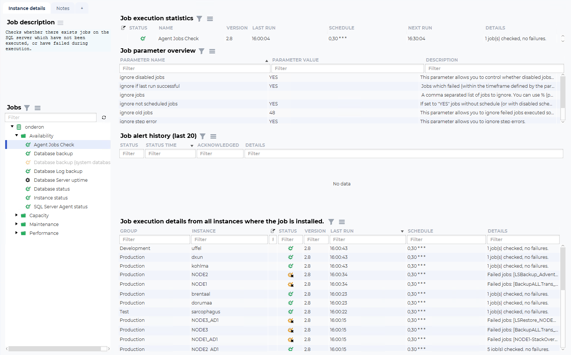Select Database Log backup job
This screenshot has height=355, width=571.
58,171
